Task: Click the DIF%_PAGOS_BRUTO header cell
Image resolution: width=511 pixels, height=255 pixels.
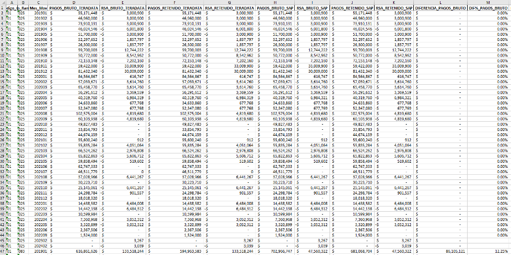Action: coord(489,7)
